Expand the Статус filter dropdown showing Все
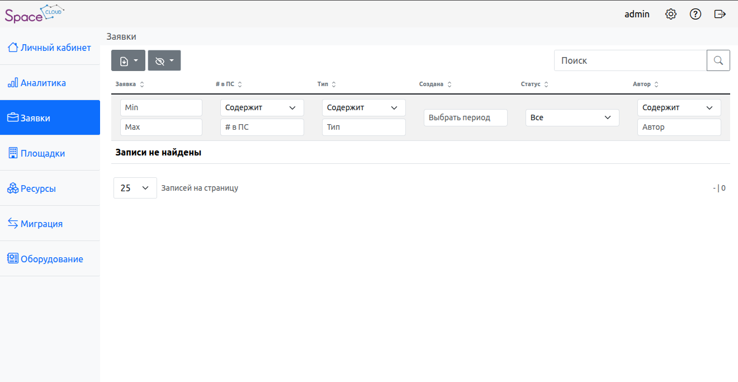Image resolution: width=738 pixels, height=382 pixels. point(572,117)
